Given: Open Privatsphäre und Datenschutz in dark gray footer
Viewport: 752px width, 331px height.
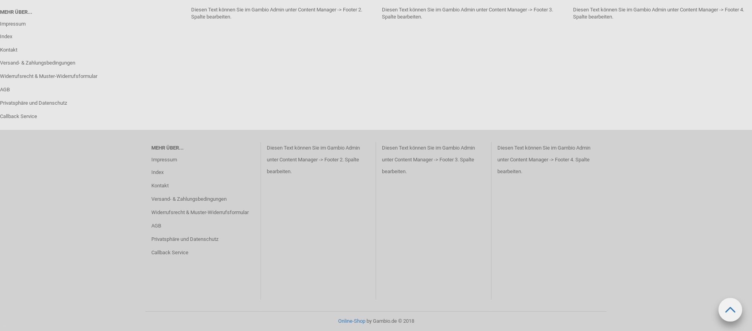Looking at the screenshot, I should (x=184, y=239).
